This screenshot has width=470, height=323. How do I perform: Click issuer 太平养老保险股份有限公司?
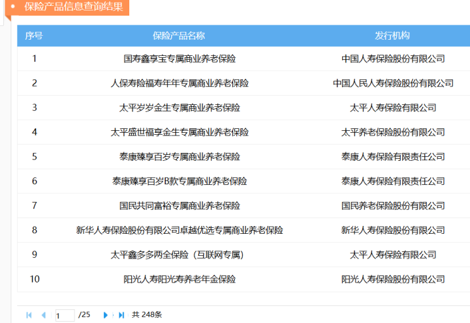tap(393, 132)
